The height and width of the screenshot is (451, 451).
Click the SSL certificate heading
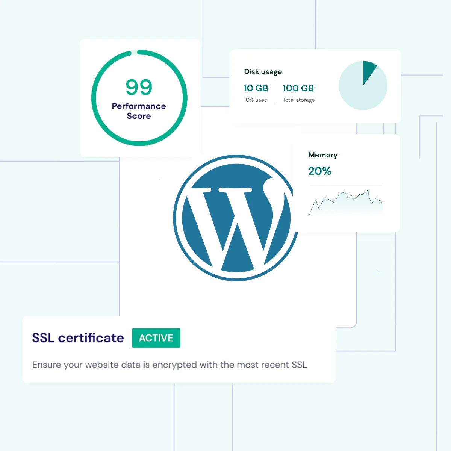[x=78, y=338]
